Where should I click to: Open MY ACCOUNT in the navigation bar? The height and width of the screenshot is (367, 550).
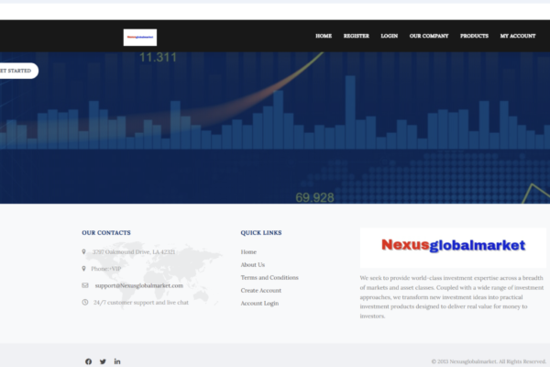pos(518,36)
